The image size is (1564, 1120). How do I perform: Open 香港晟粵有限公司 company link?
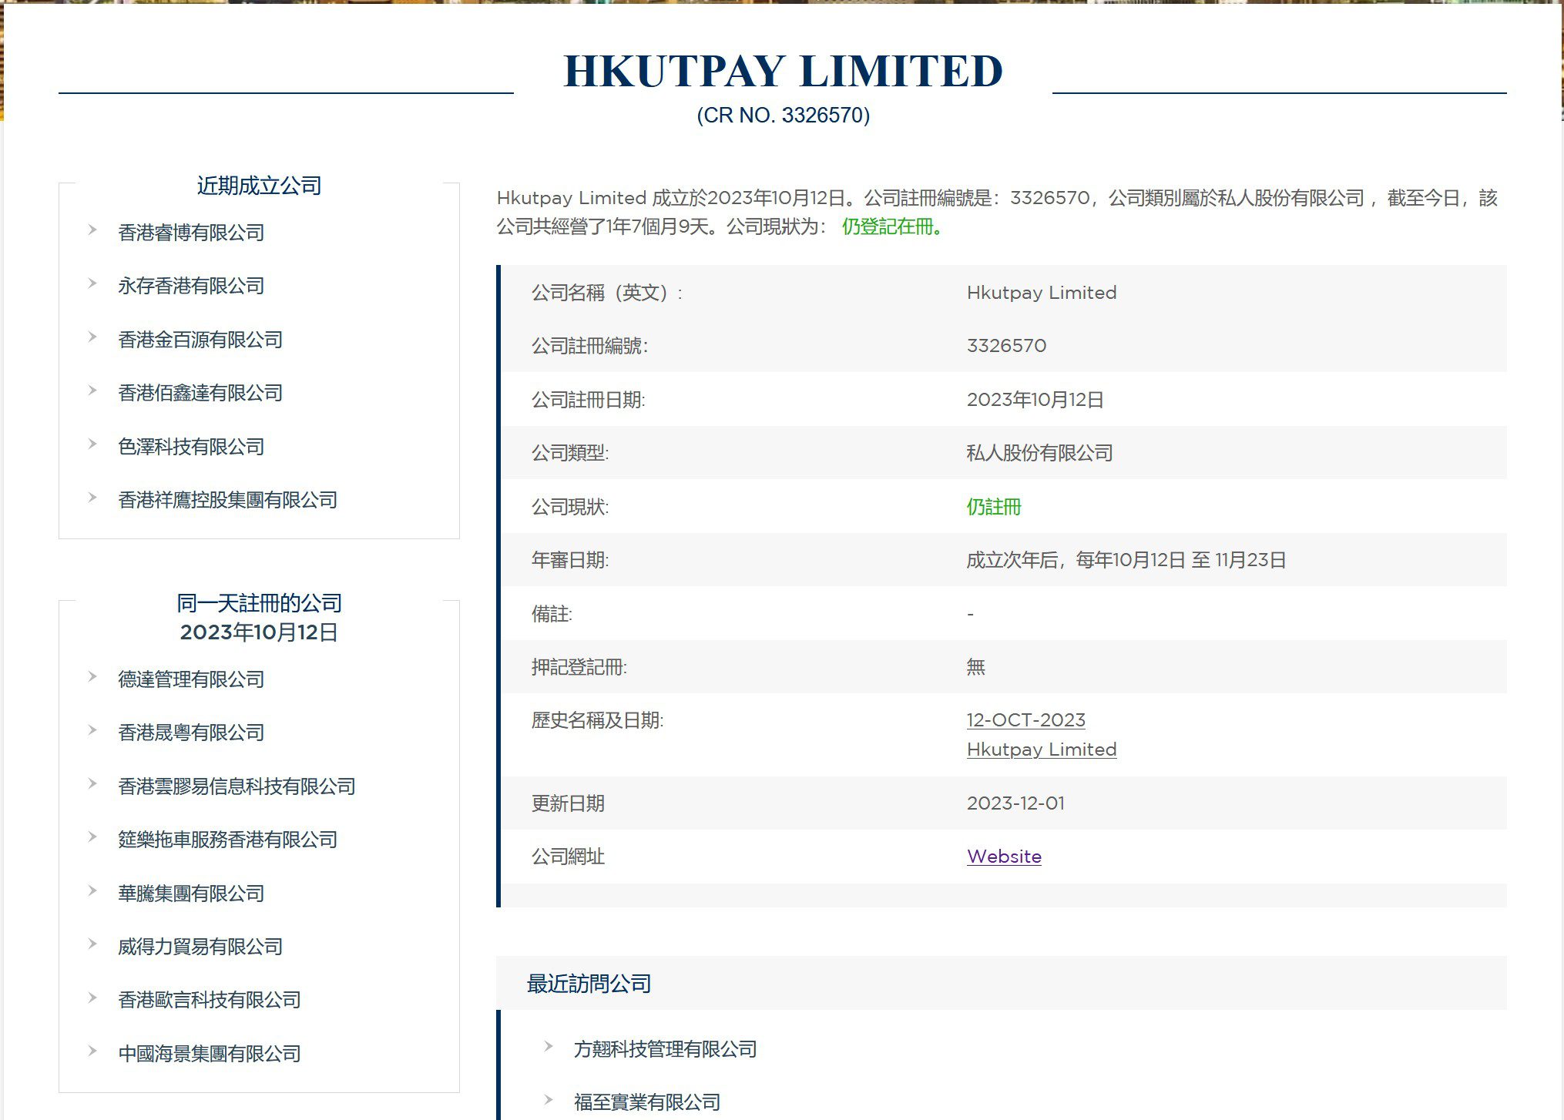191,733
